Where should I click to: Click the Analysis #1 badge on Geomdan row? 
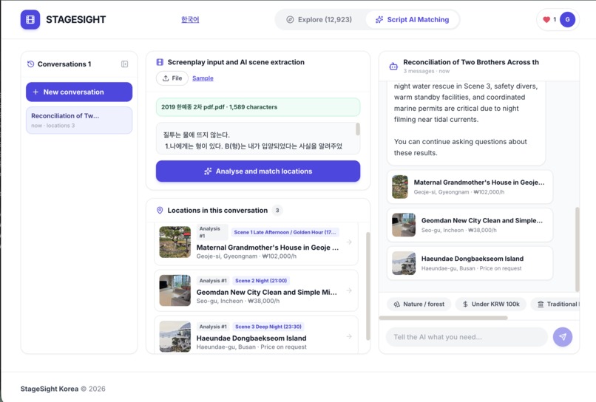(213, 281)
